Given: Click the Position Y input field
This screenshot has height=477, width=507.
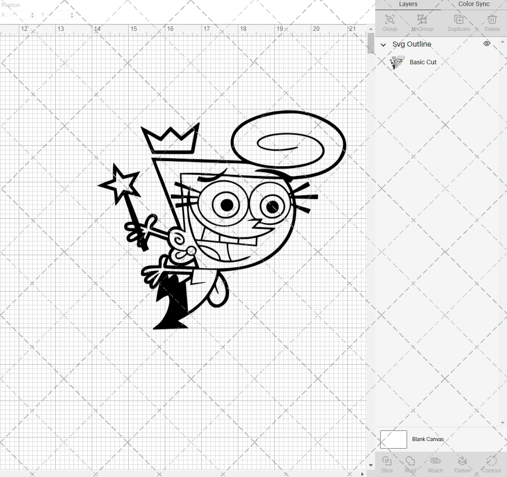Looking at the screenshot, I should (58, 15).
